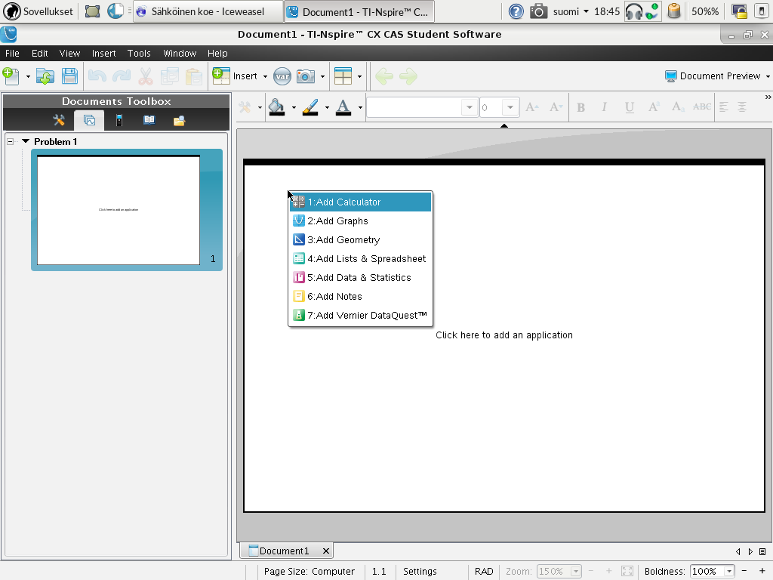Click the Paste clipboard icon
The width and height of the screenshot is (773, 580).
point(194,76)
